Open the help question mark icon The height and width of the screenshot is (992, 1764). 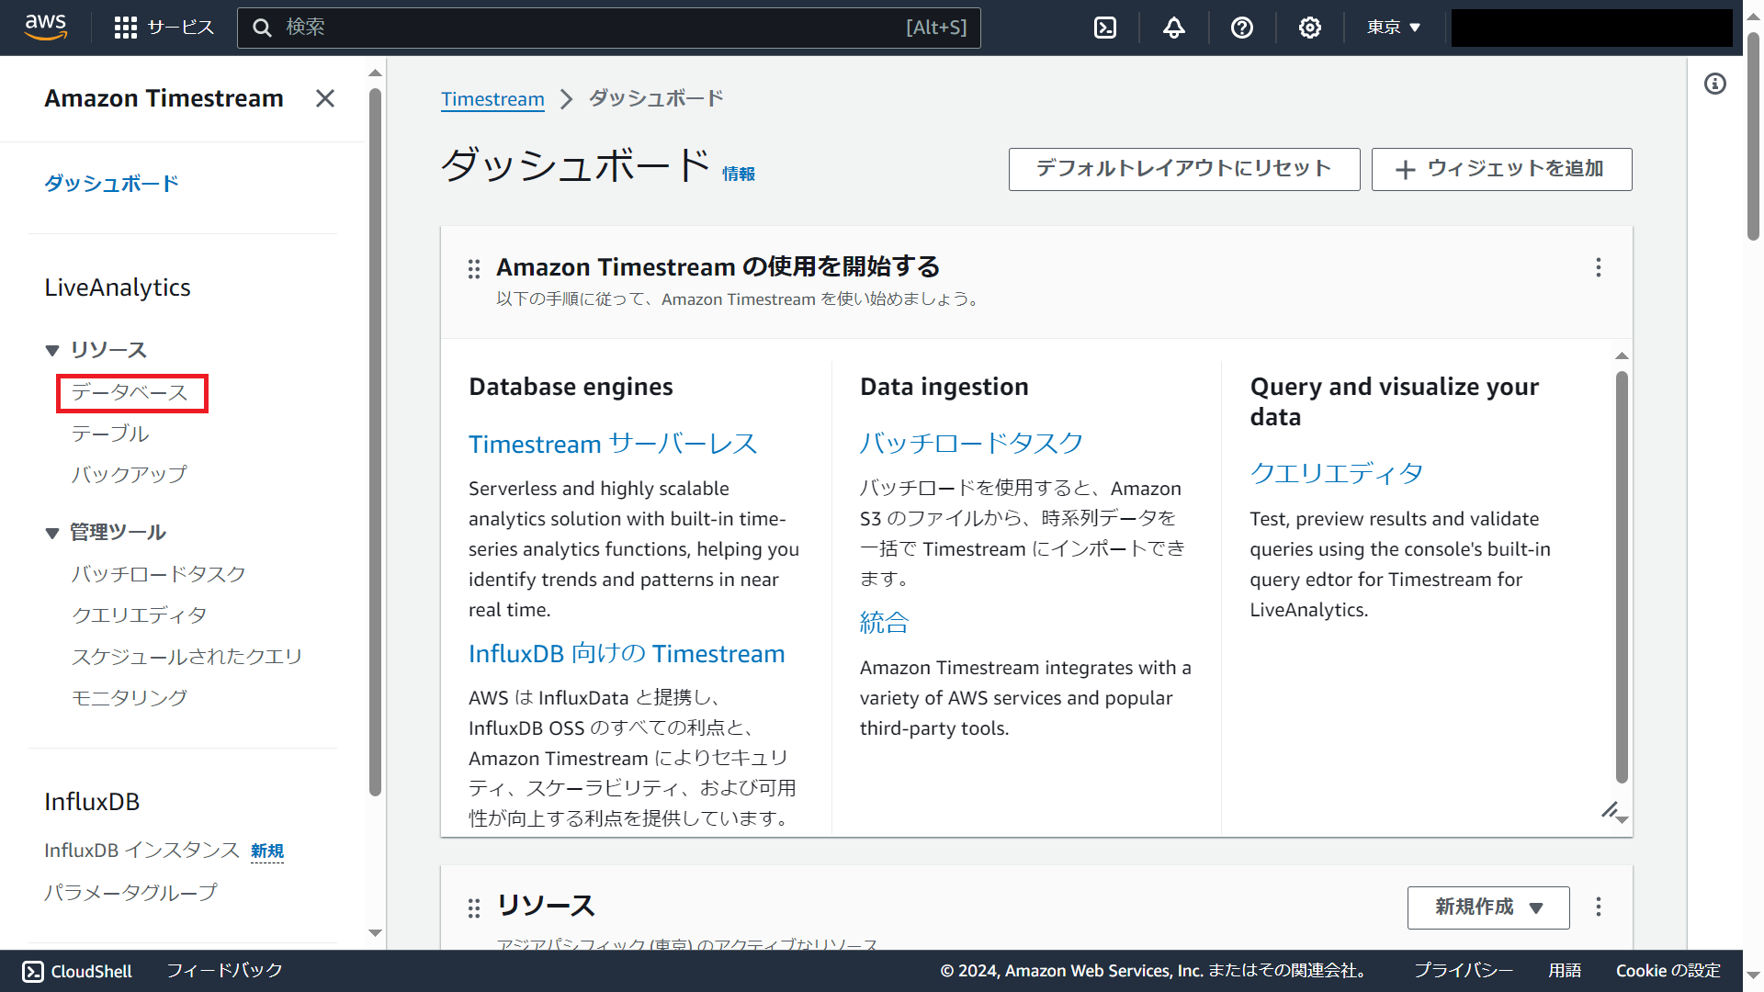tap(1242, 28)
